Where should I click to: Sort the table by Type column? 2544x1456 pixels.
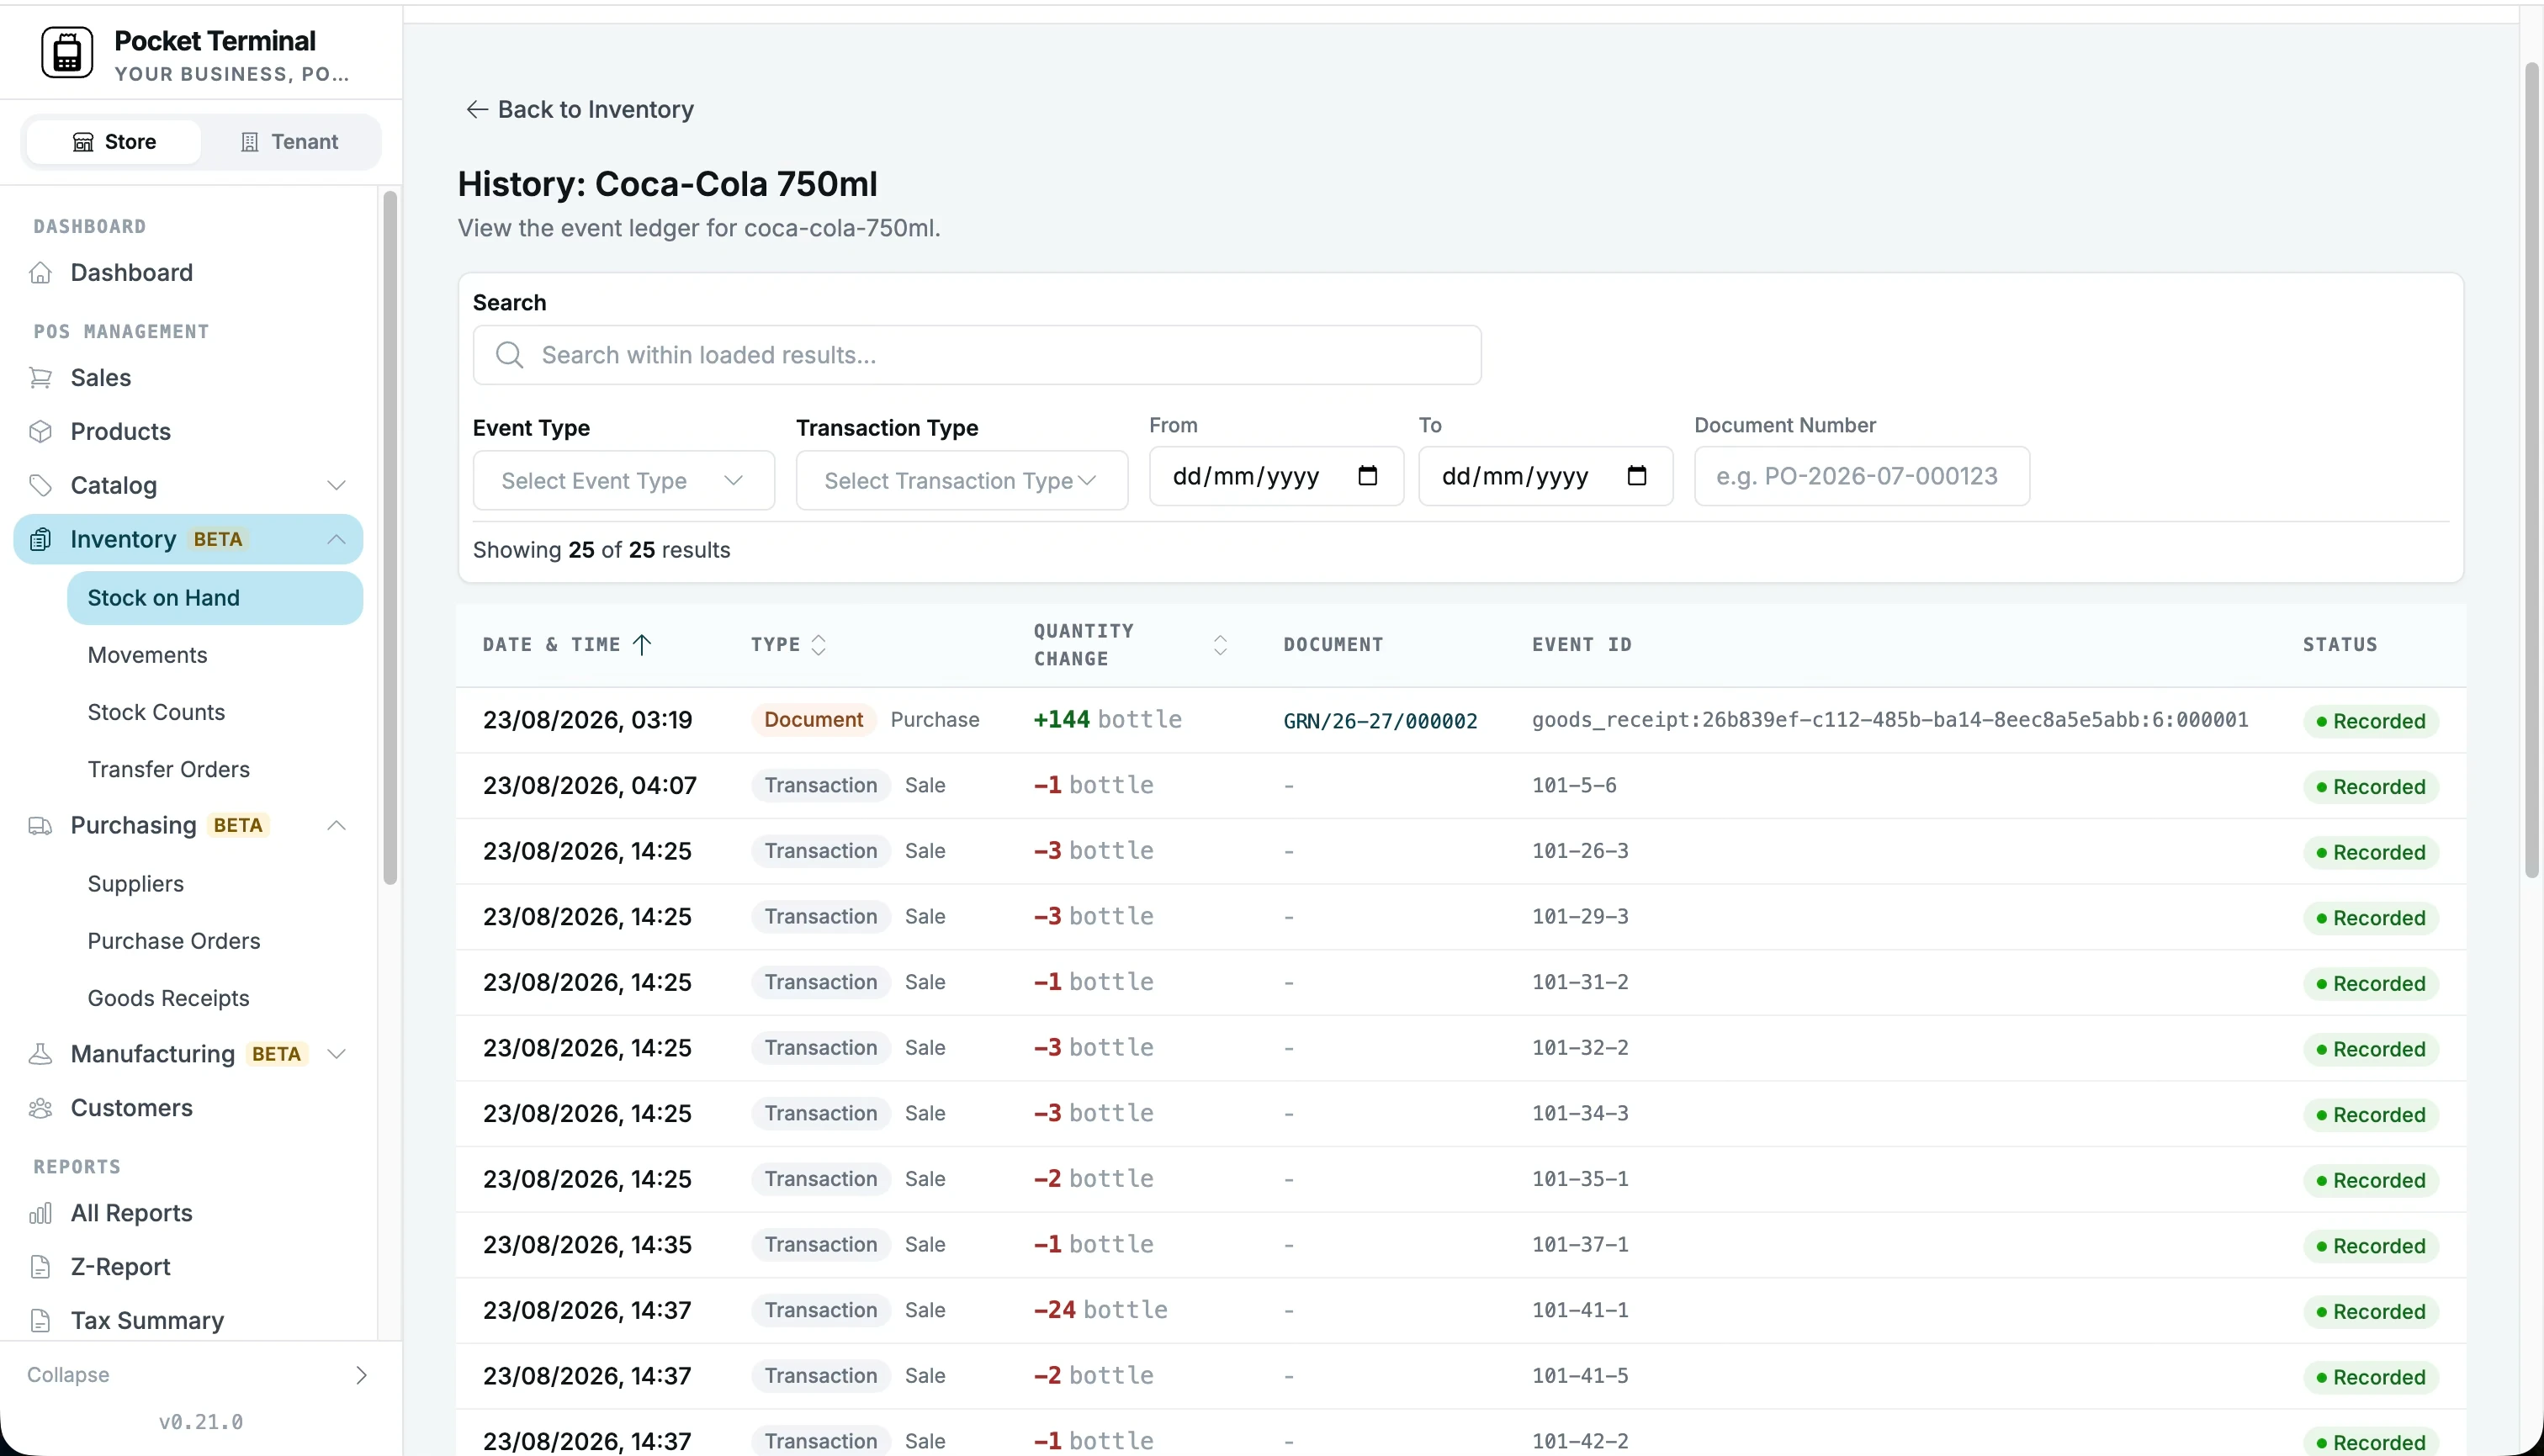pos(818,645)
